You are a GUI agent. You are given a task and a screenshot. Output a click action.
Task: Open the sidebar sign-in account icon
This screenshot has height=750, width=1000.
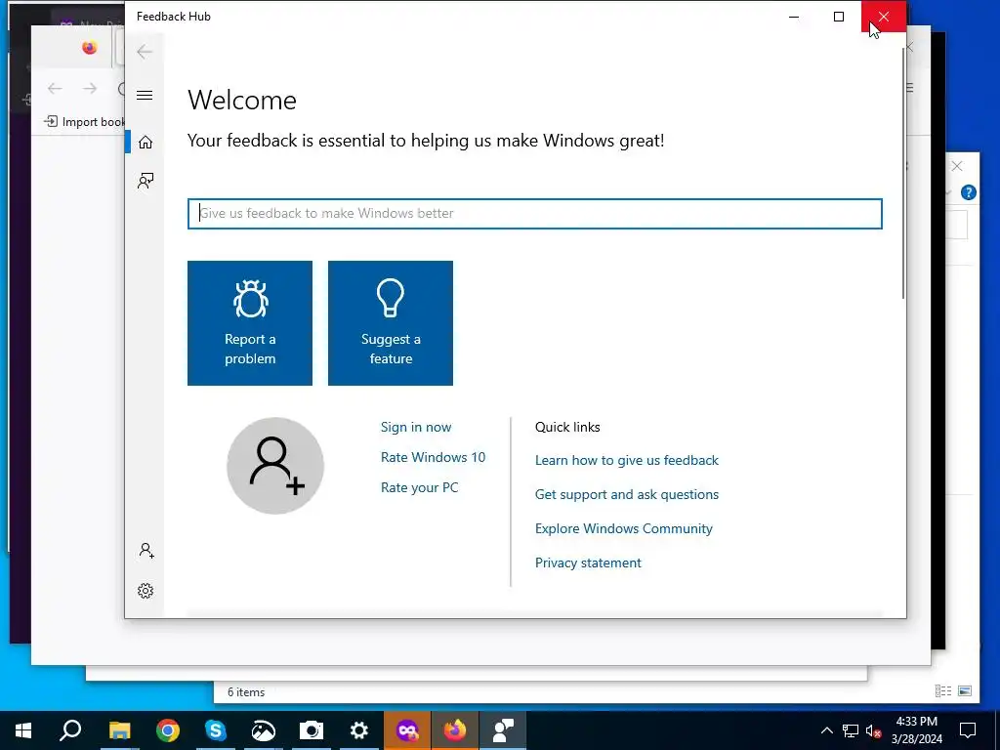pos(146,551)
